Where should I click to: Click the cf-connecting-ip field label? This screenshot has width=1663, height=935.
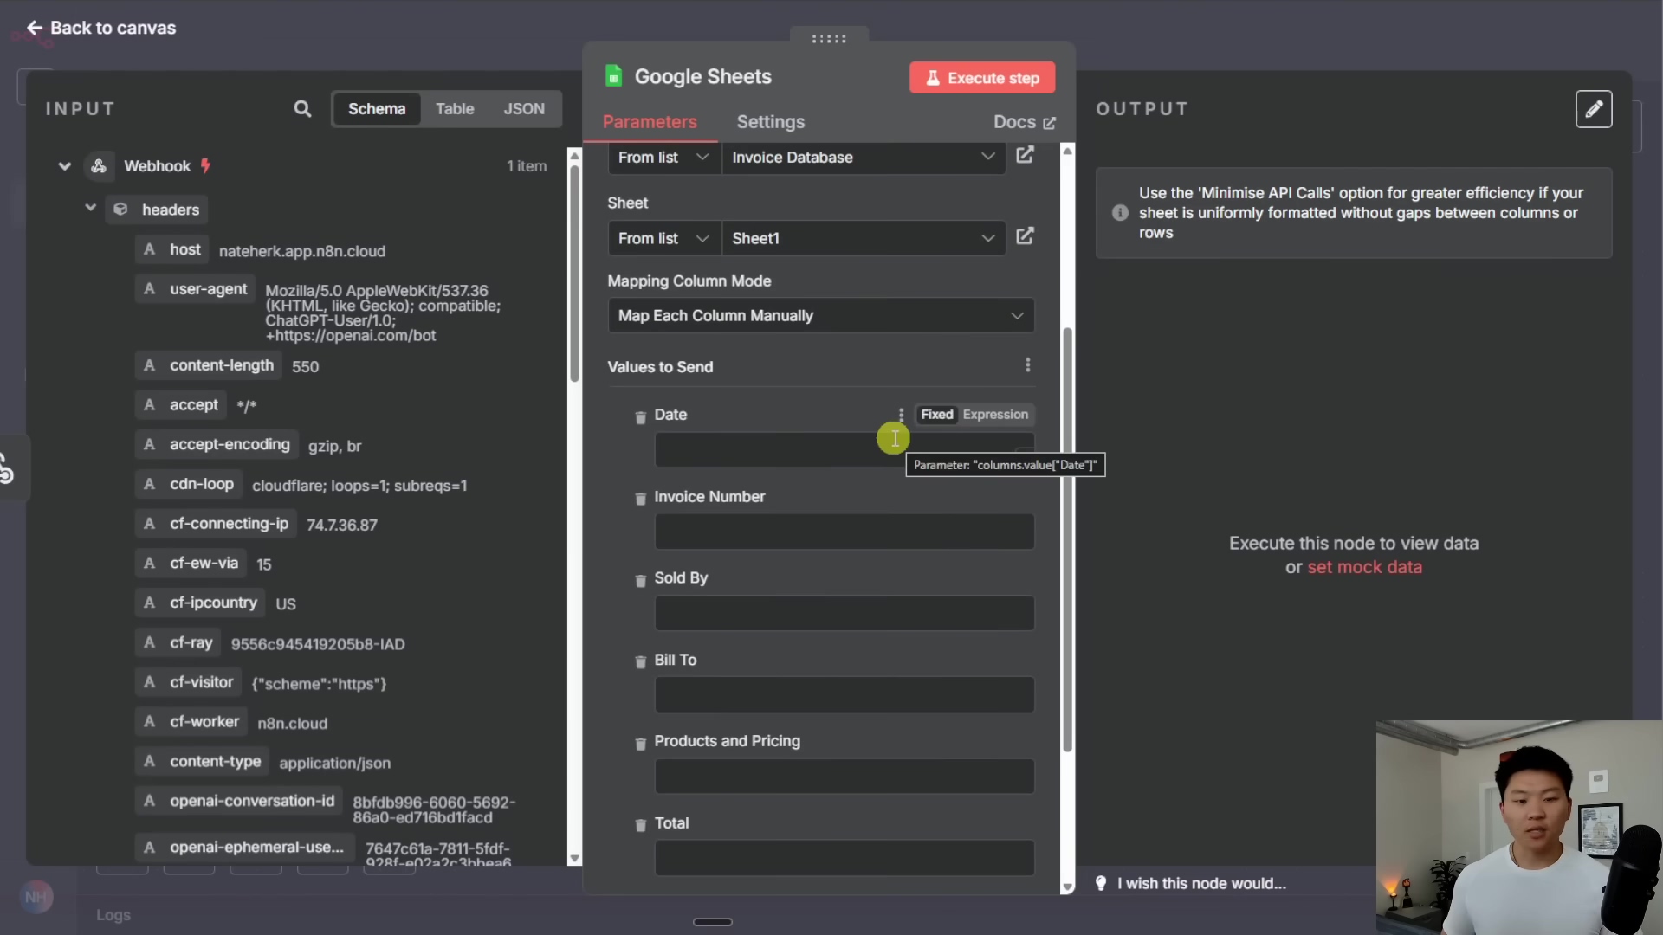pyautogui.click(x=229, y=524)
